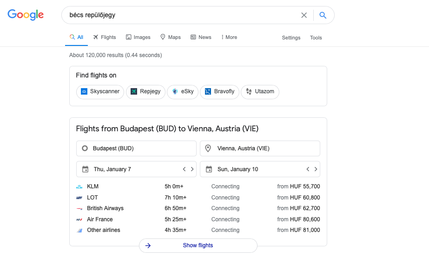
Task: Click the blue magnifier search icon
Action: point(323,15)
